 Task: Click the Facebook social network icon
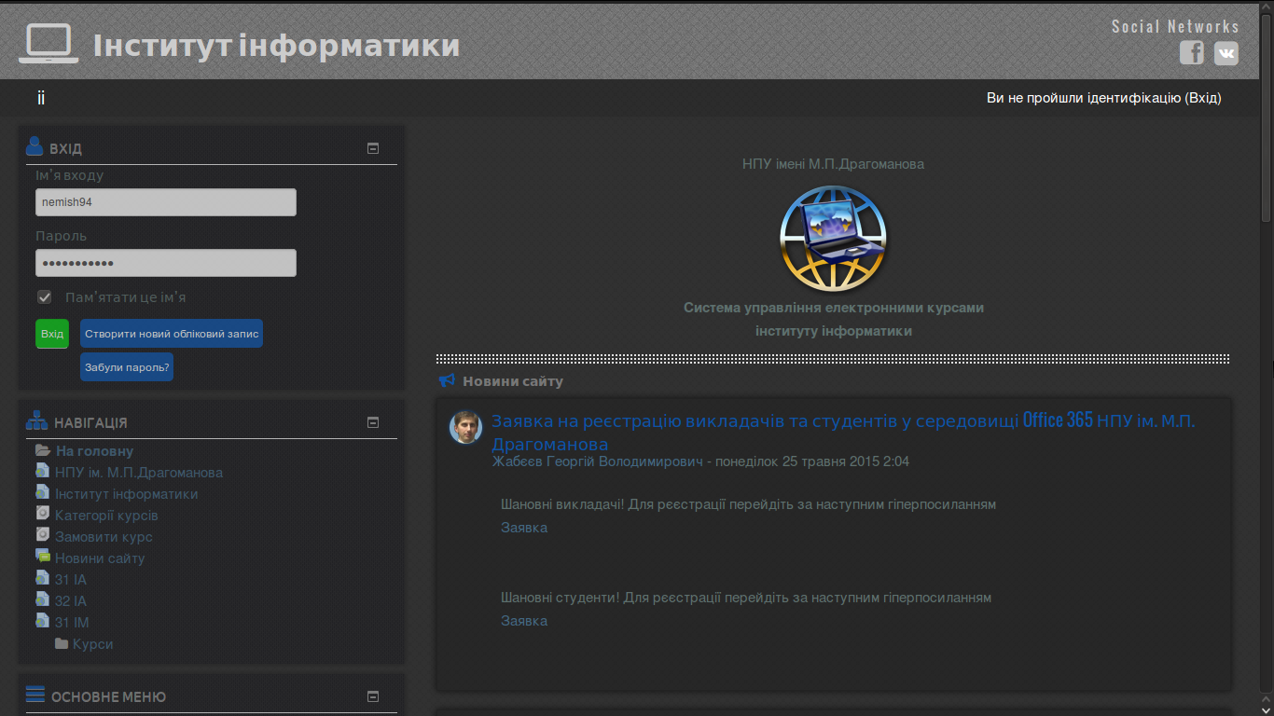pyautogui.click(x=1191, y=53)
